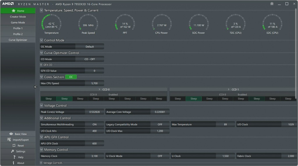Screen dimensions: 298x166
Task: Collapse the sidebar with double-chevron icon
Action: [35, 87]
